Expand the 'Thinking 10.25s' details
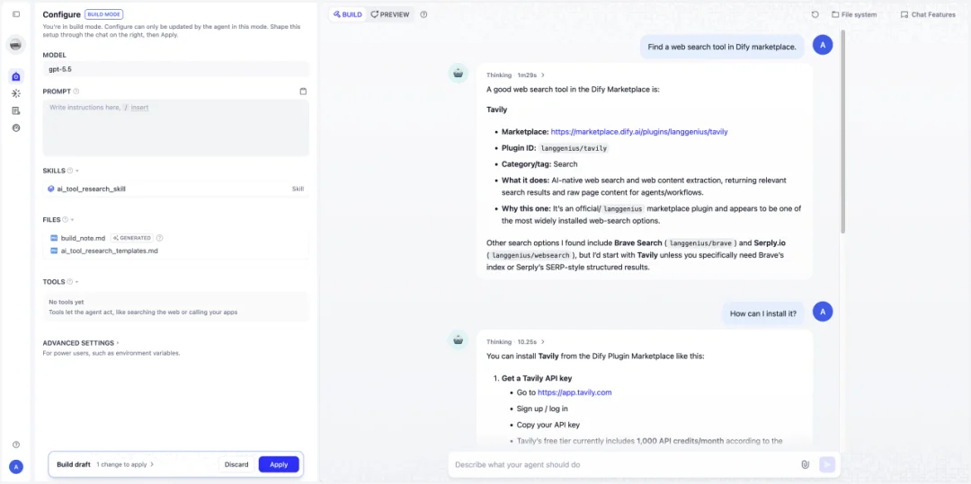Image resolution: width=971 pixels, height=484 pixels. (x=515, y=341)
